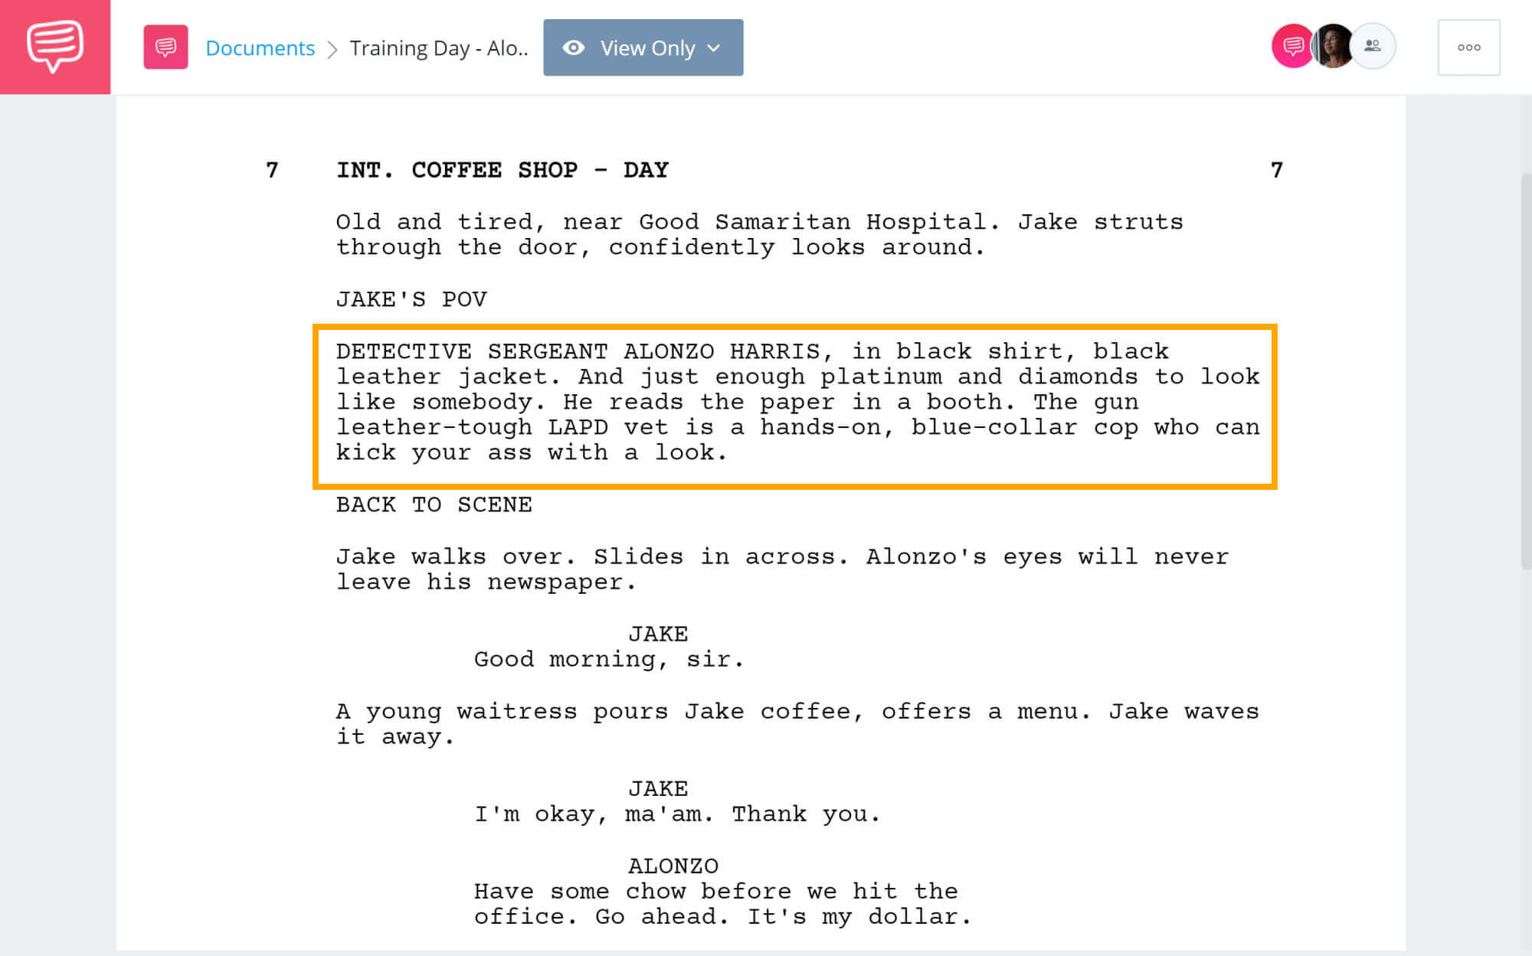Select the Documents menu tab
1532x956 pixels.
(260, 46)
